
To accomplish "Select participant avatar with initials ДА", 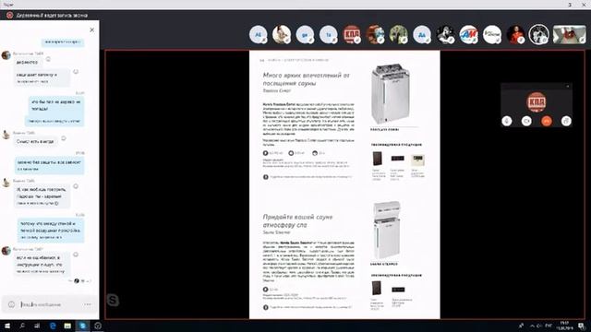I will click(422, 34).
